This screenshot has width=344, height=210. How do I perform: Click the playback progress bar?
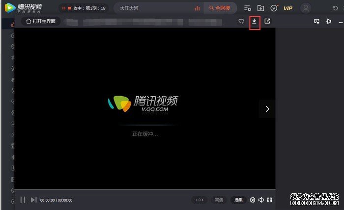click(145, 189)
